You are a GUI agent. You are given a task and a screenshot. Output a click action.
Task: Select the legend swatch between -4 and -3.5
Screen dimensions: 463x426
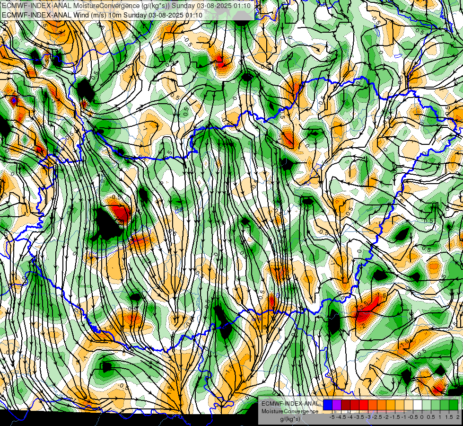tap(355, 405)
